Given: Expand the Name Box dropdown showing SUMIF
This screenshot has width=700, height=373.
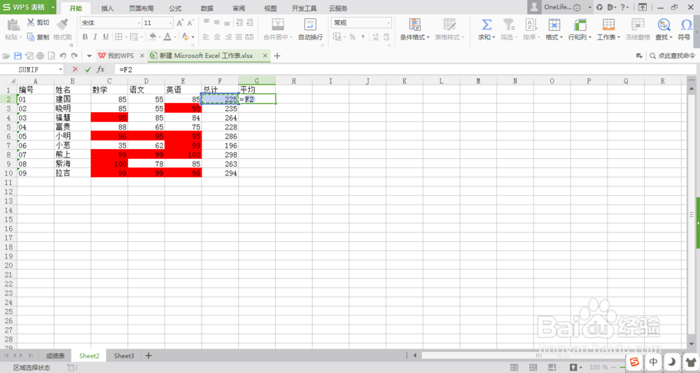Looking at the screenshot, I should 61,69.
